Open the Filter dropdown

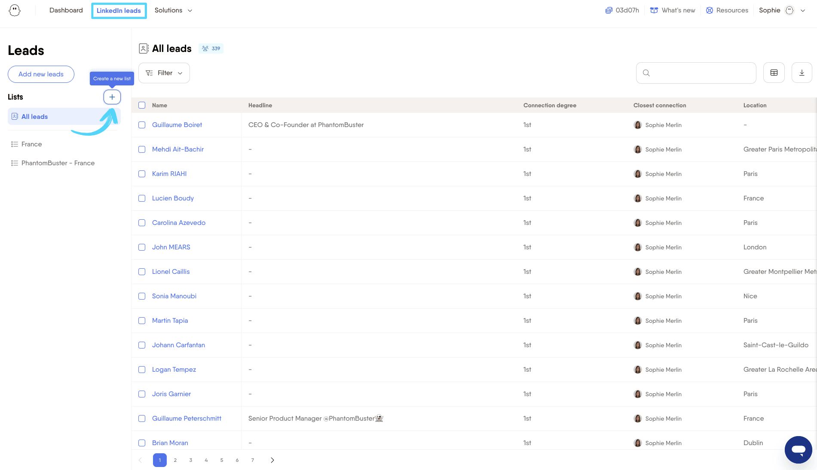coord(164,73)
